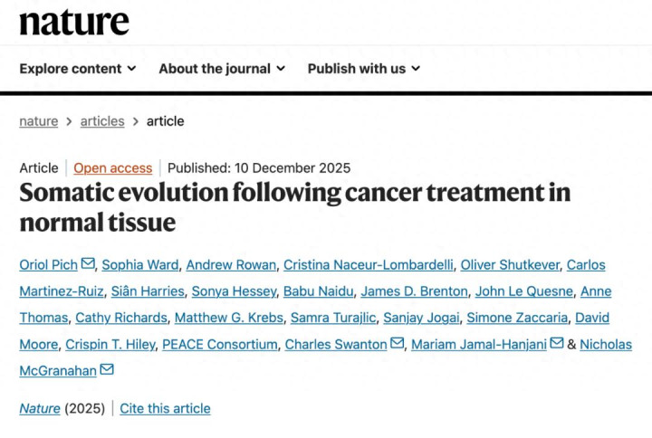
Task: Open the Open access link
Action: click(112, 168)
